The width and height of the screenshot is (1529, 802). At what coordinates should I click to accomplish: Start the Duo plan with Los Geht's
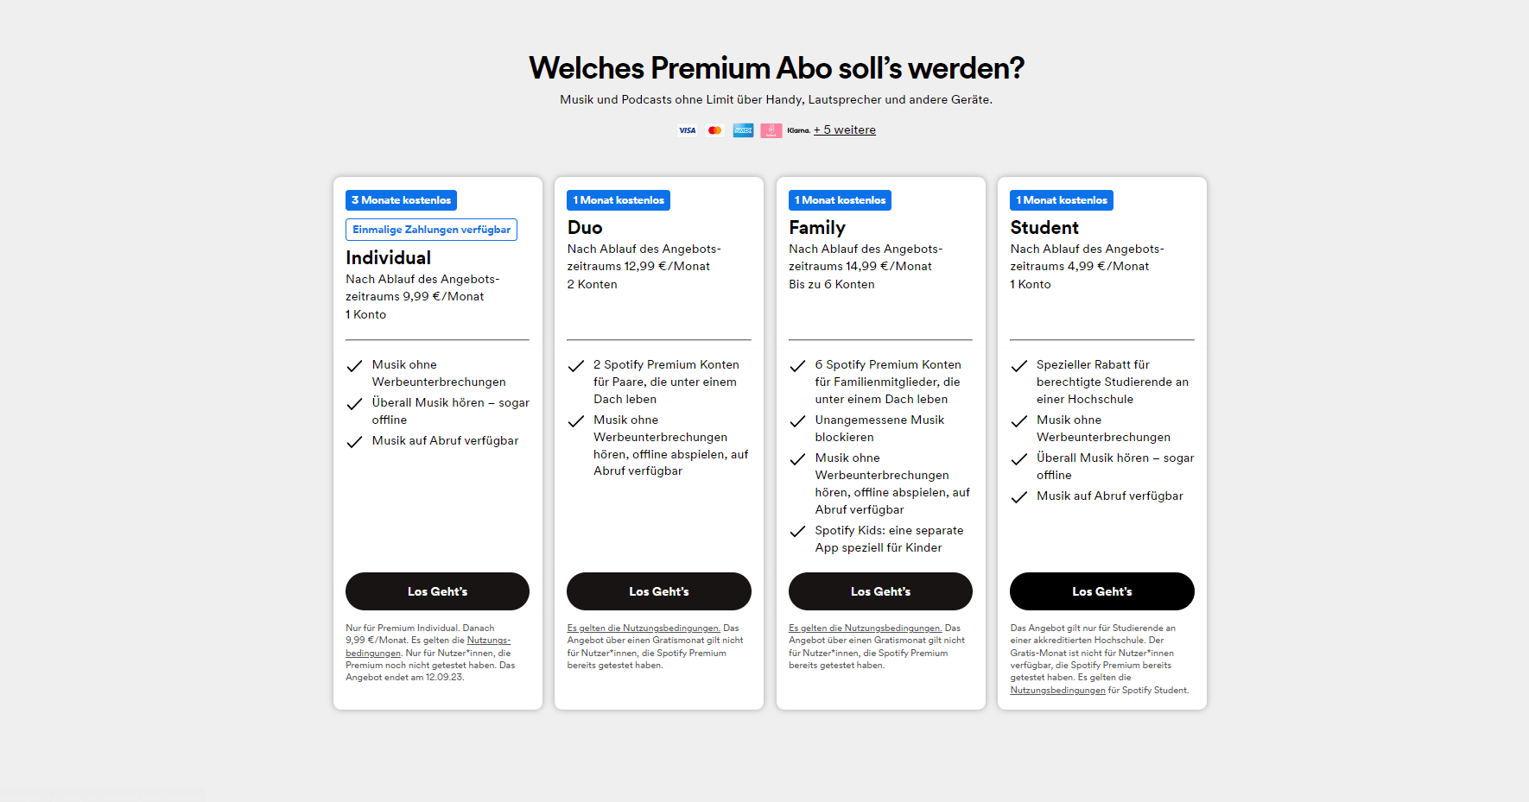pyautogui.click(x=659, y=591)
